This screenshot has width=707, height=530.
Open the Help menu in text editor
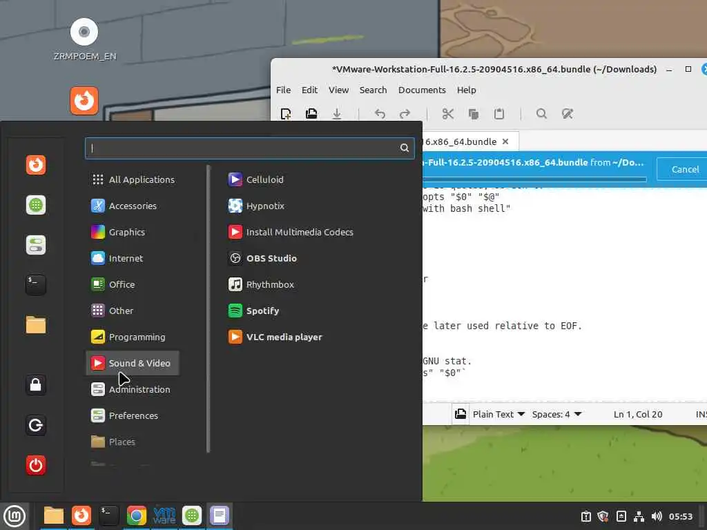(466, 90)
